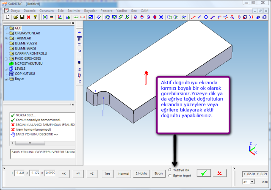Select the 'Egriye teget' radio button
The image size is (271, 190).
point(170,176)
